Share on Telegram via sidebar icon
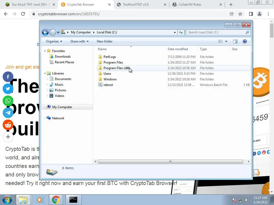This screenshot has height=205, width=274. tap(8, 113)
